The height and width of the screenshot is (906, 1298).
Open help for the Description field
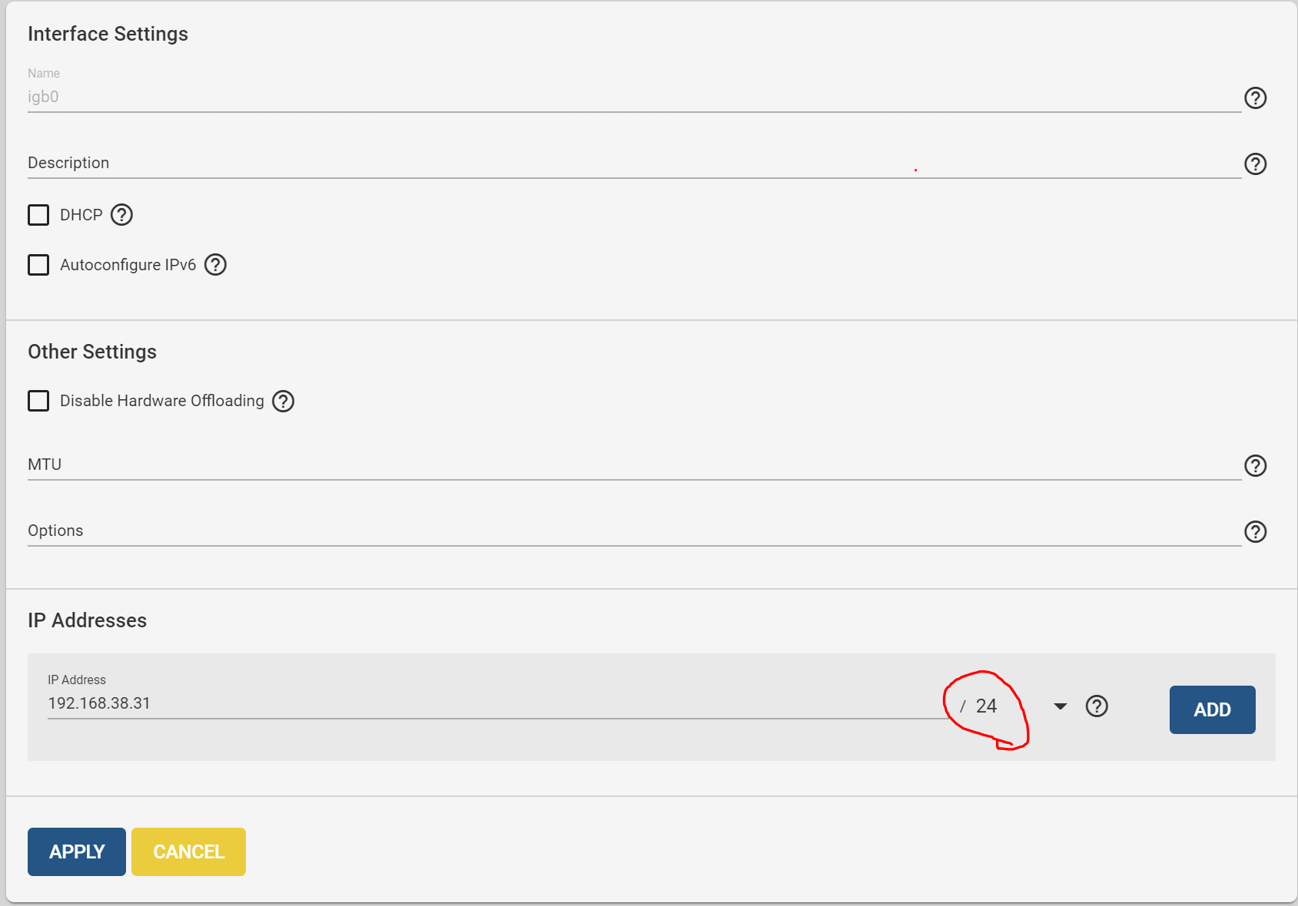(1255, 164)
